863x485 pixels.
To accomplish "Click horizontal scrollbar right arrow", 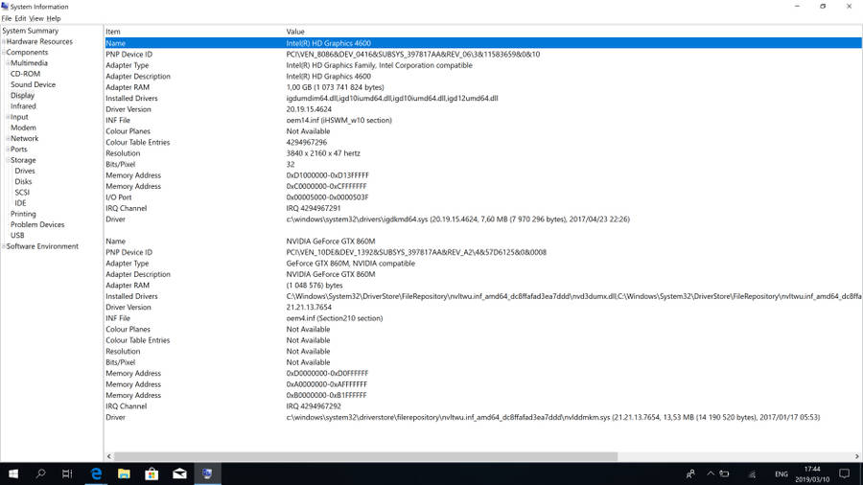I will click(x=857, y=456).
